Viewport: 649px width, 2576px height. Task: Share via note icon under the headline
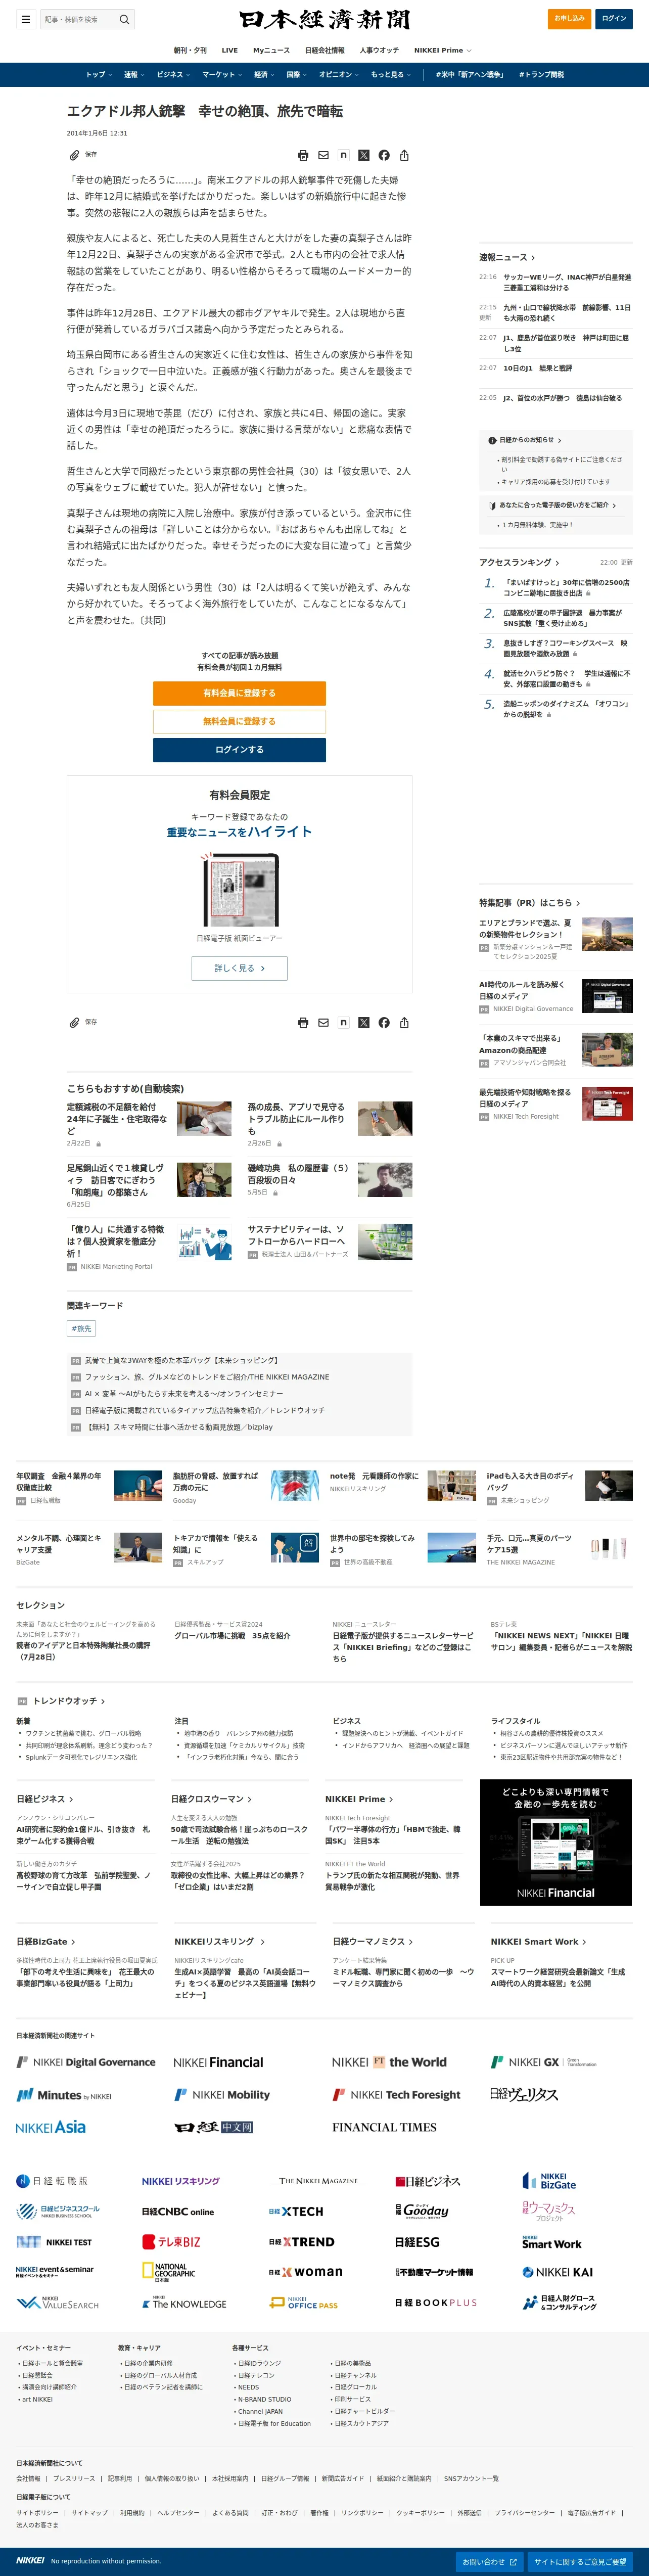click(x=343, y=155)
